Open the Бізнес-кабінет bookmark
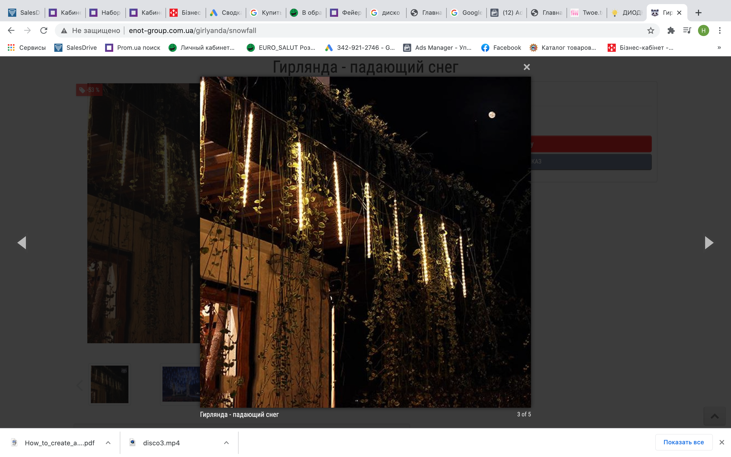Screen dimensions: 731x457 tap(640, 48)
